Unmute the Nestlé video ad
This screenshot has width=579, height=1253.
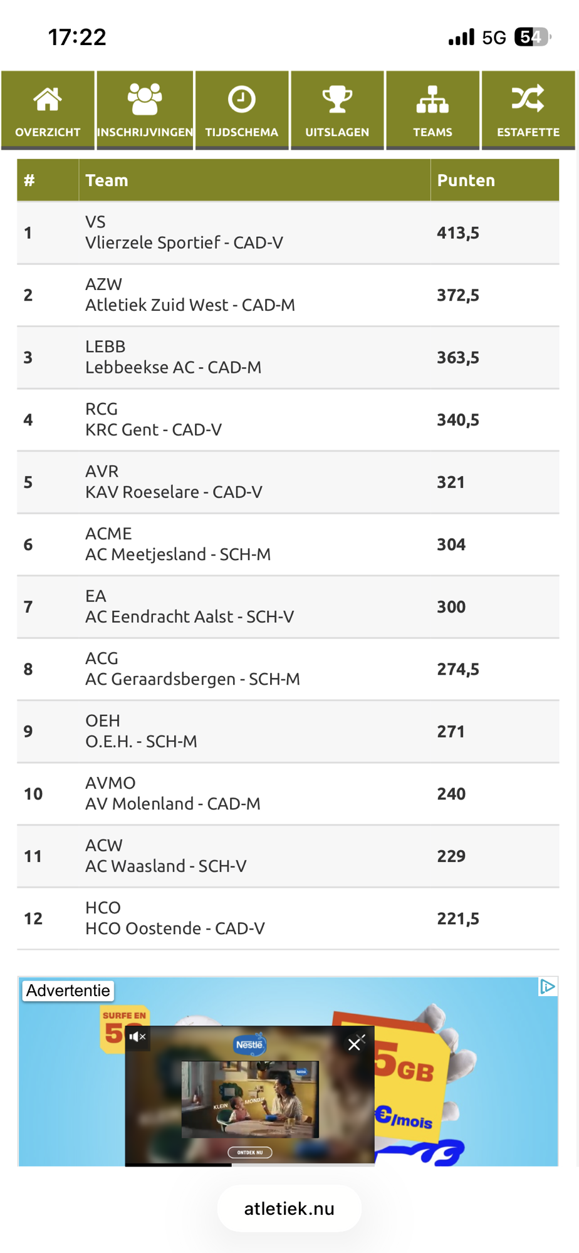click(x=137, y=1037)
